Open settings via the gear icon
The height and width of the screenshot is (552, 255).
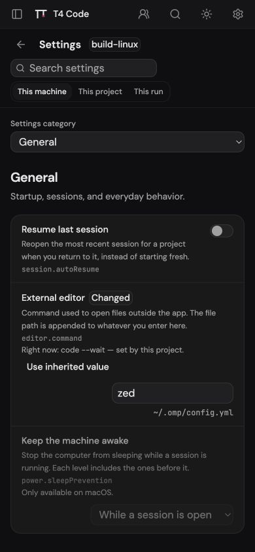(238, 14)
